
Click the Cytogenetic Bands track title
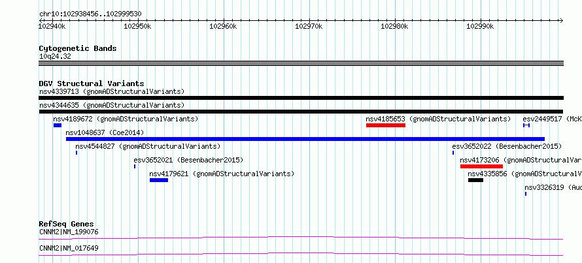[x=78, y=48]
